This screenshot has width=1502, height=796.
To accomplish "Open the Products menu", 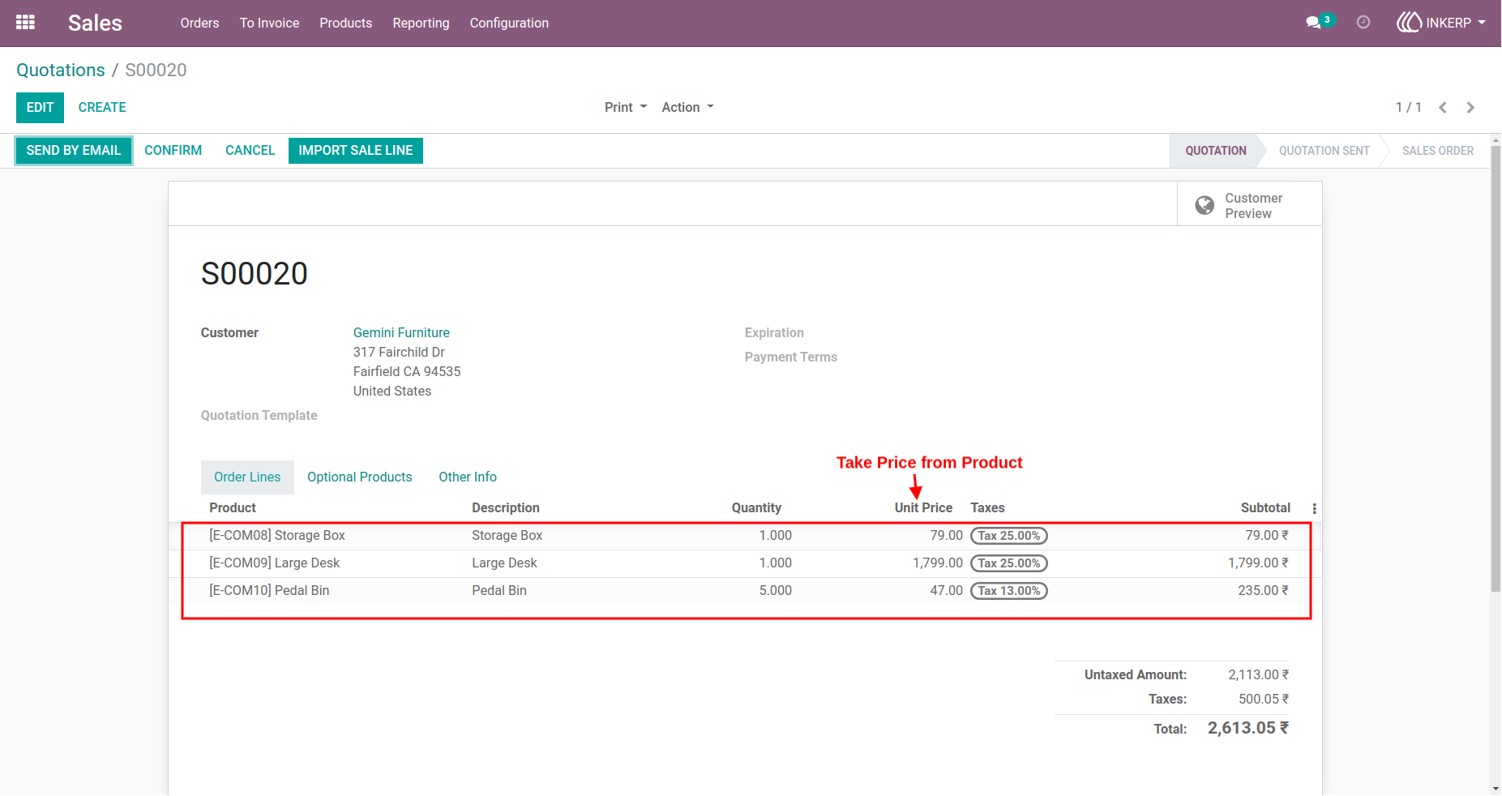I will click(345, 23).
